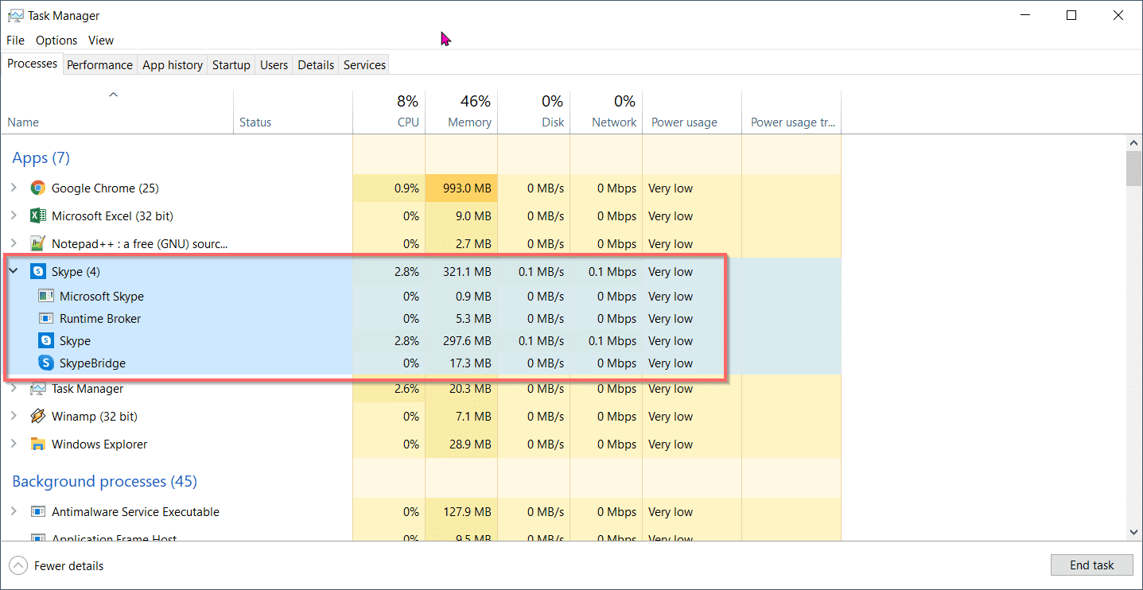Click the Runtime Broker icon
This screenshot has width=1143, height=590.
click(46, 319)
